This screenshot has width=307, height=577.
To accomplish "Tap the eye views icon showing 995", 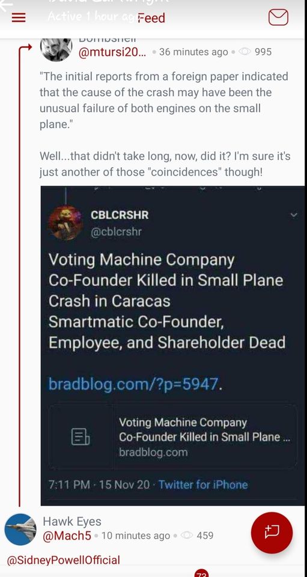I will 244,52.
